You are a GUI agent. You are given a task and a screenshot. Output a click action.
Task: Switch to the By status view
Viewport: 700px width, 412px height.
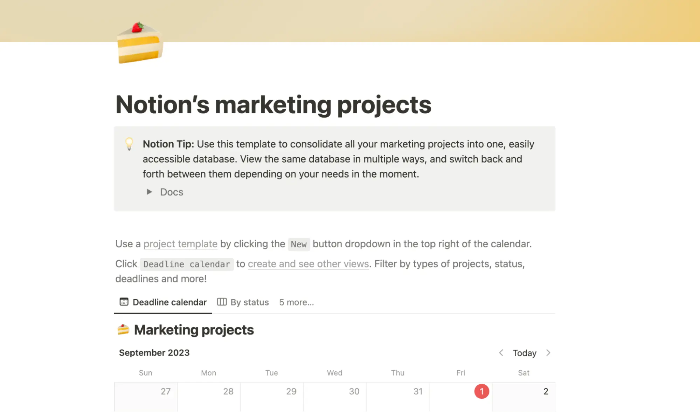click(249, 302)
